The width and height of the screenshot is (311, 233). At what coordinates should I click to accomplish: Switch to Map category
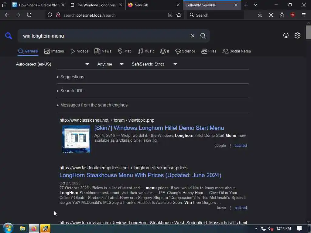[x=125, y=51]
